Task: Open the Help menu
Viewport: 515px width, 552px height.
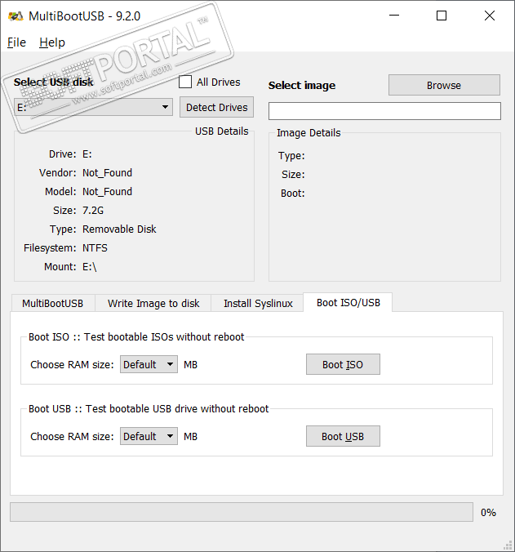Action: (x=52, y=42)
